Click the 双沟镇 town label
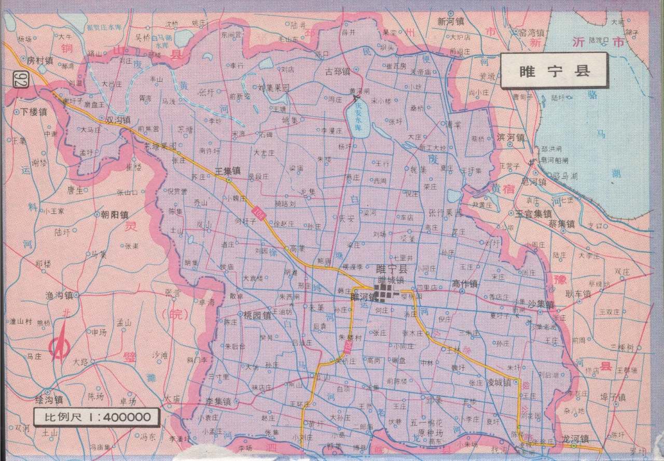Screen dimensions: 664x461 tap(118, 120)
